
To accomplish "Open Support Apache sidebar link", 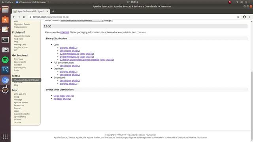I will pos(22,114).
